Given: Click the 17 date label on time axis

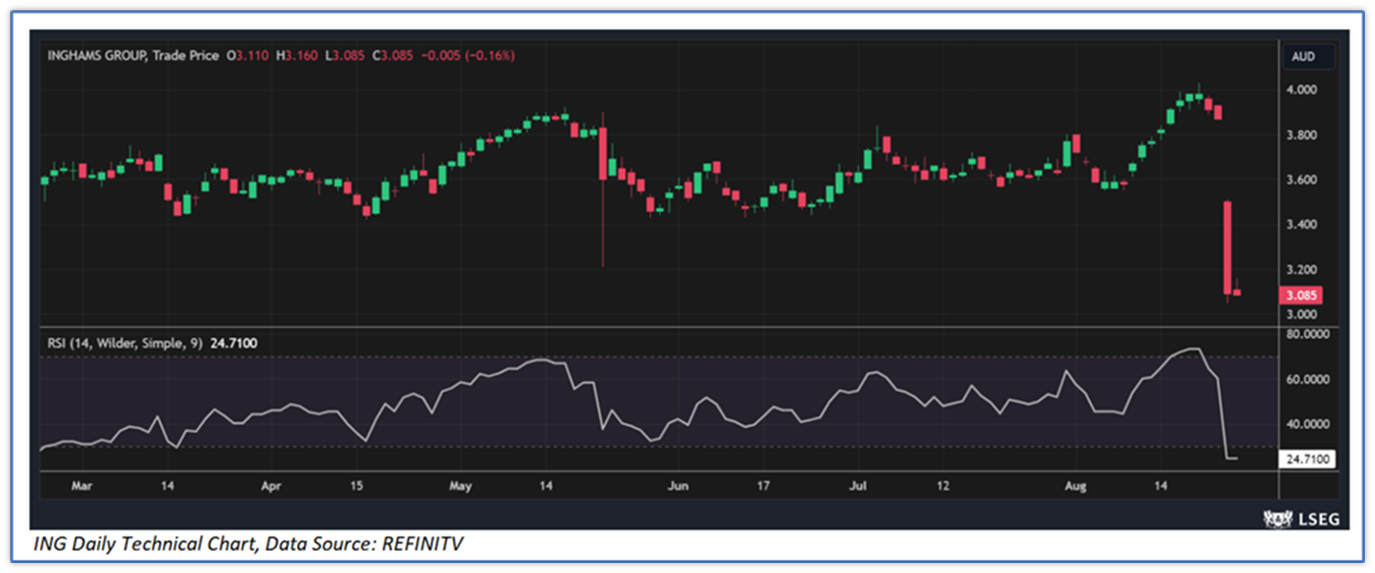Looking at the screenshot, I should 763,487.
